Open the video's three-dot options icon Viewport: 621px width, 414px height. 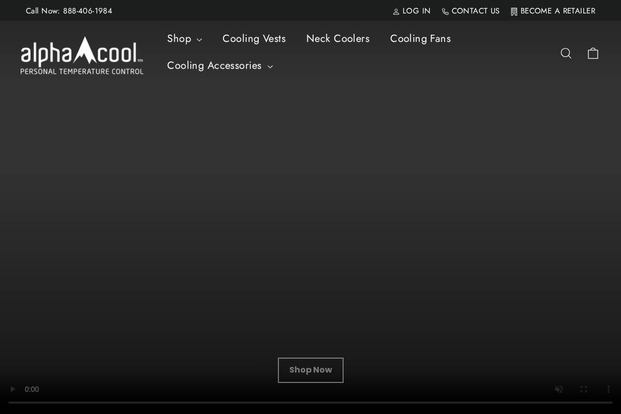tap(609, 389)
